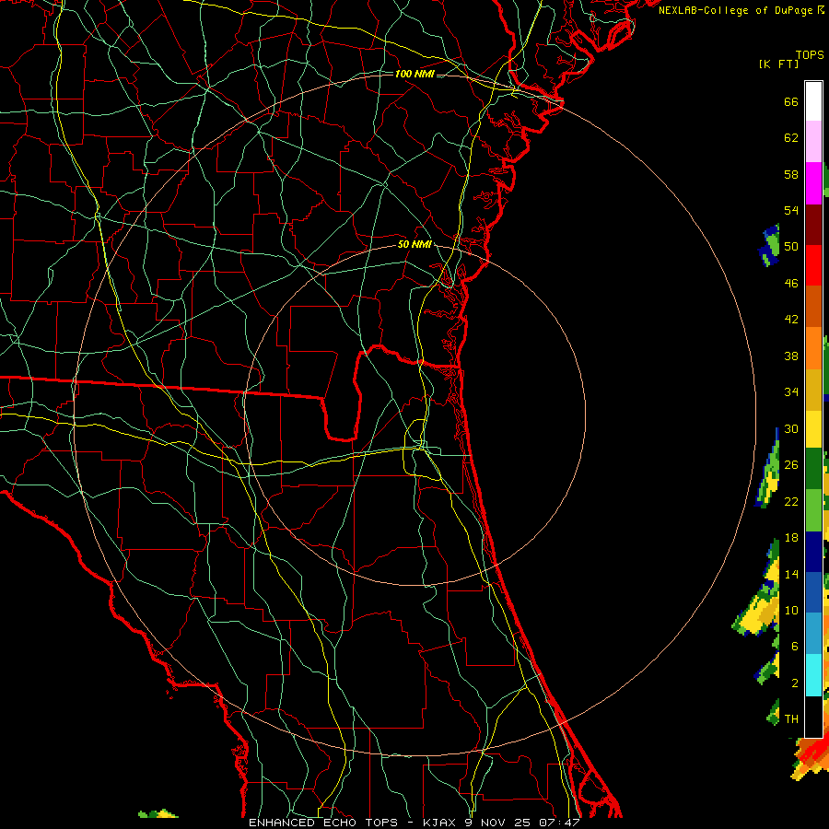Pick the light blue legend swatch
Screen dimensions: 829x829
(813, 634)
